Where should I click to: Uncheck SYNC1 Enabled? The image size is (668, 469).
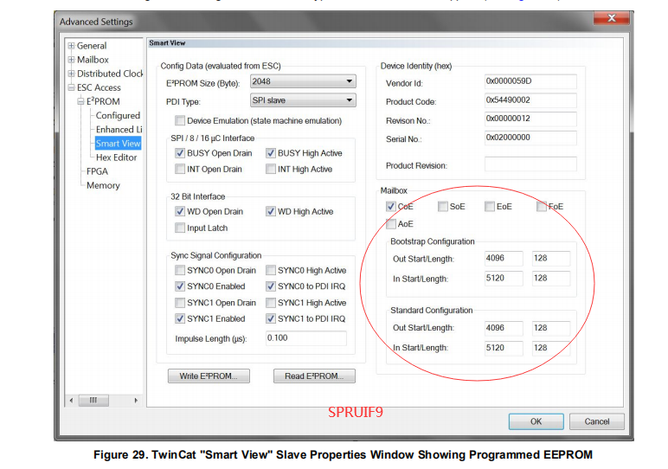(x=180, y=318)
